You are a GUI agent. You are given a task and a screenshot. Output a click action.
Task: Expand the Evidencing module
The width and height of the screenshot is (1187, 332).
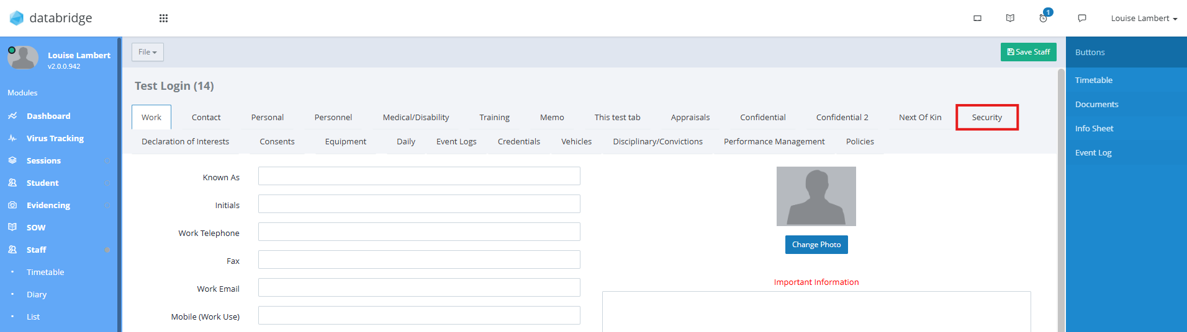tap(107, 206)
